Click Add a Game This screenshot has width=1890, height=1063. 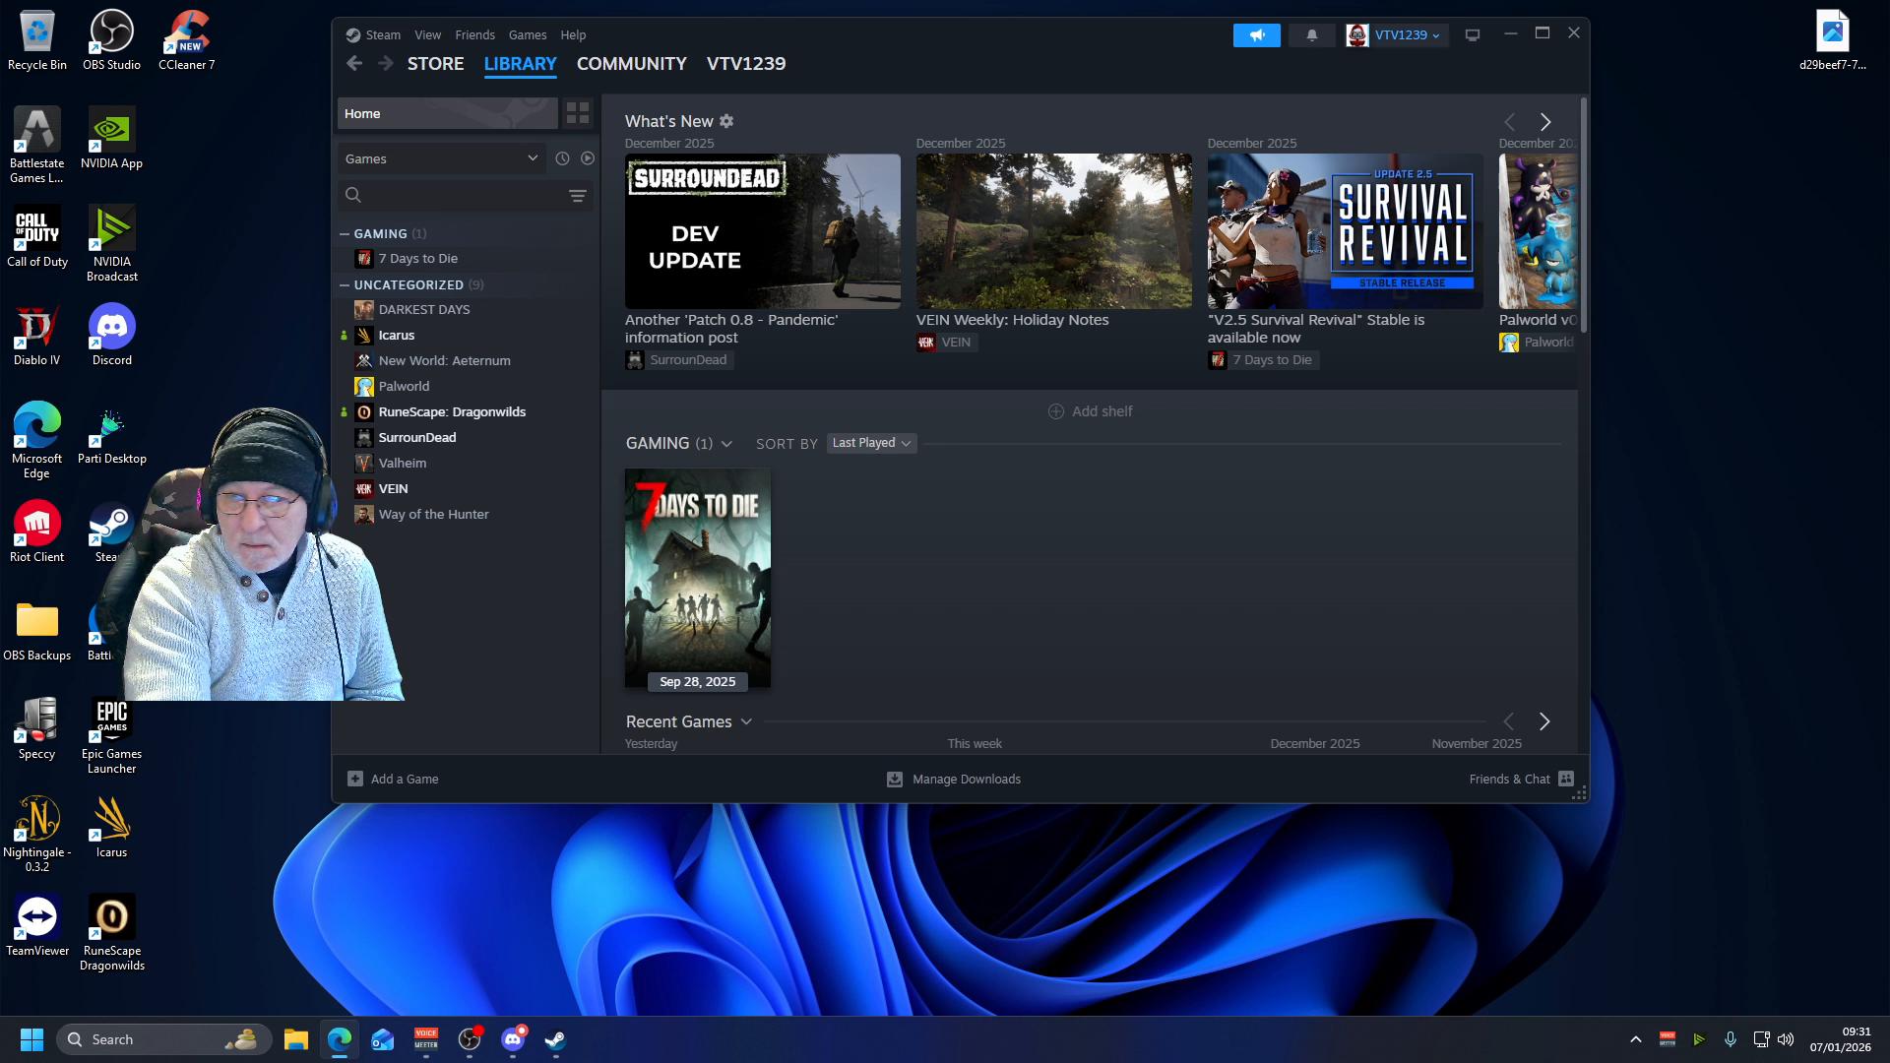point(394,780)
